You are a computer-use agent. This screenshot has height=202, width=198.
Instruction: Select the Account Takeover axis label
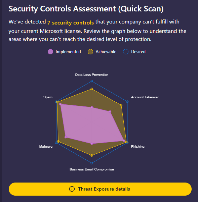click(x=145, y=97)
